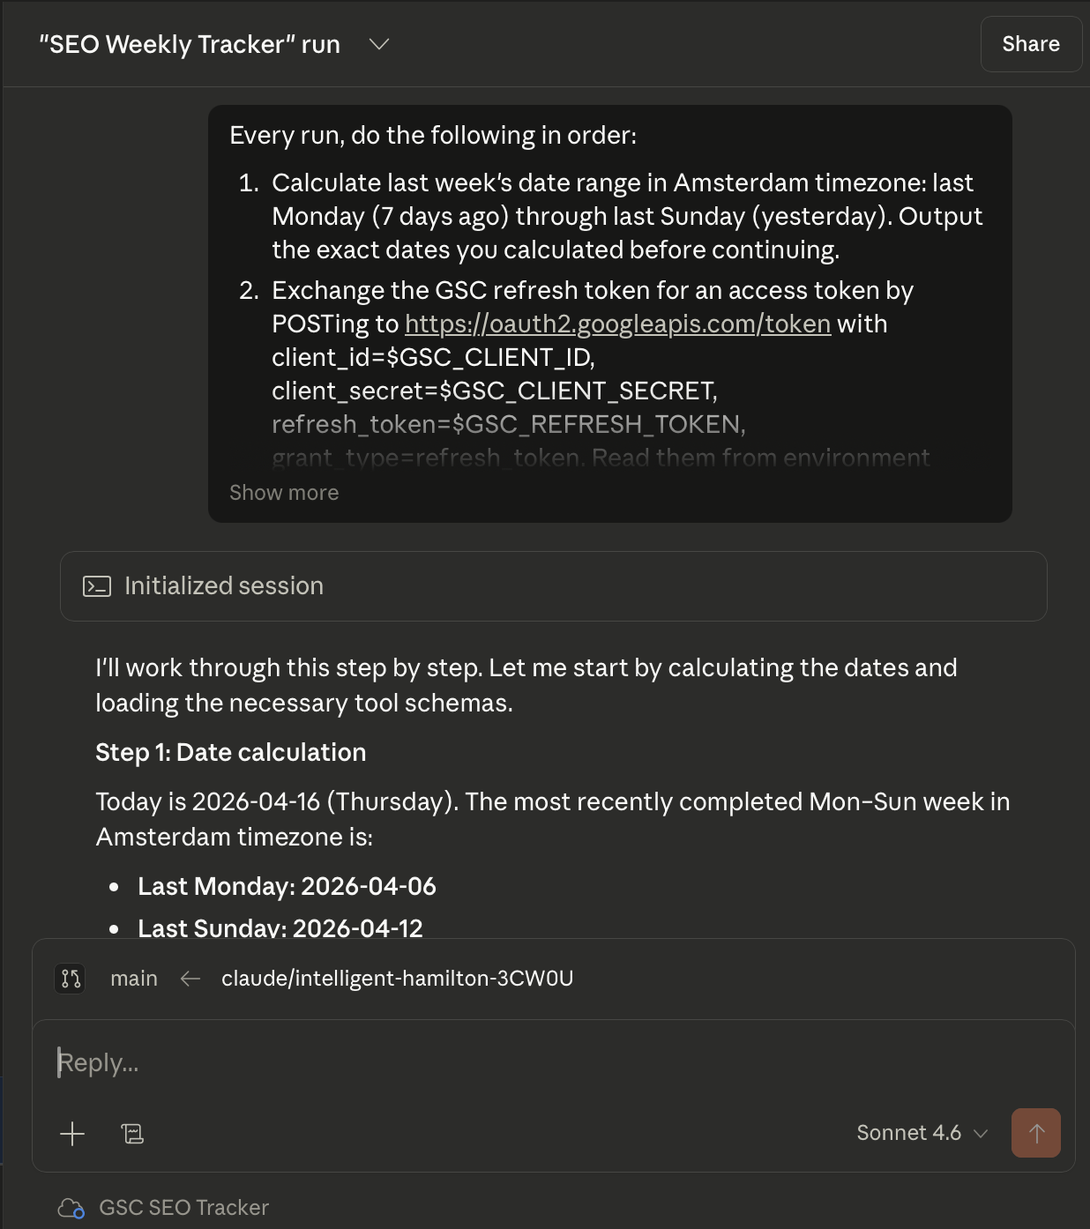Click the left arrow between branch names
Screen dimensions: 1090x1229
tap(190, 979)
